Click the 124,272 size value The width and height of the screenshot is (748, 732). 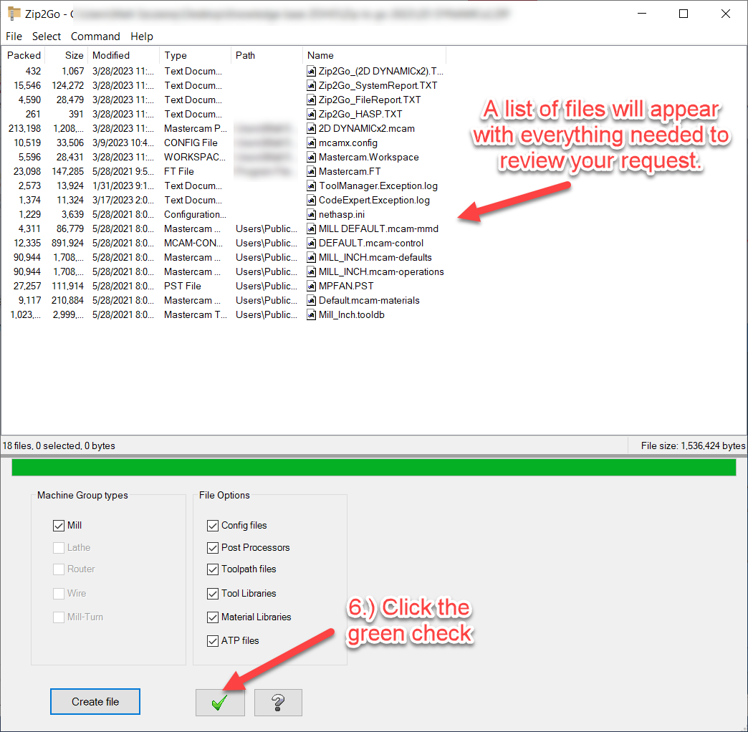[68, 85]
